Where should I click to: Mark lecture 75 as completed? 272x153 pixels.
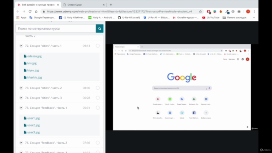[x=98, y=108]
